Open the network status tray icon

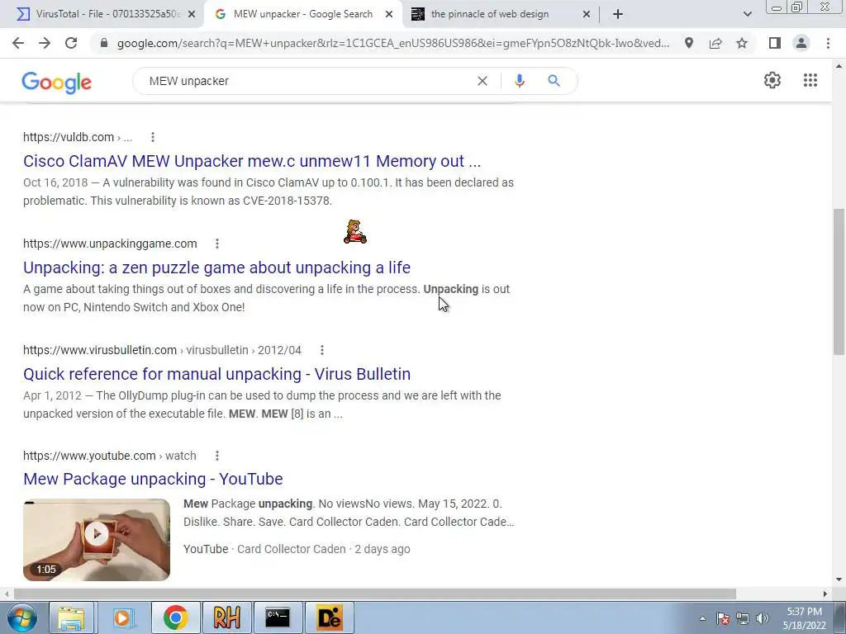click(x=743, y=618)
